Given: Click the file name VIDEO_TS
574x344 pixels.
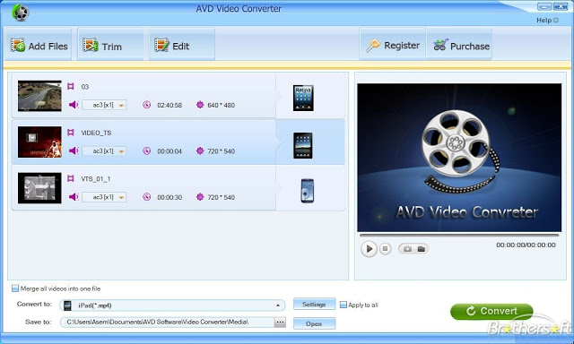Looking at the screenshot, I should tap(96, 133).
